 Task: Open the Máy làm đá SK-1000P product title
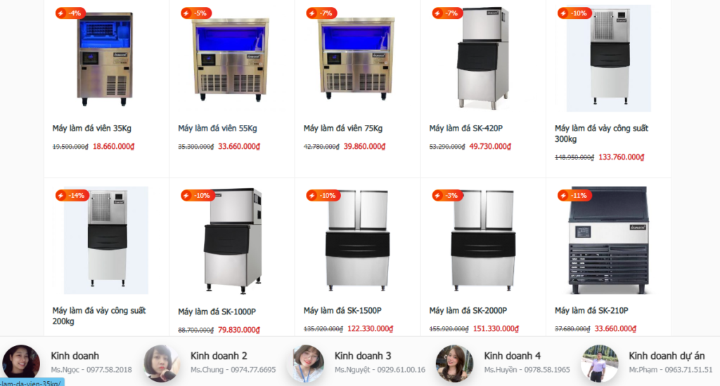click(217, 312)
